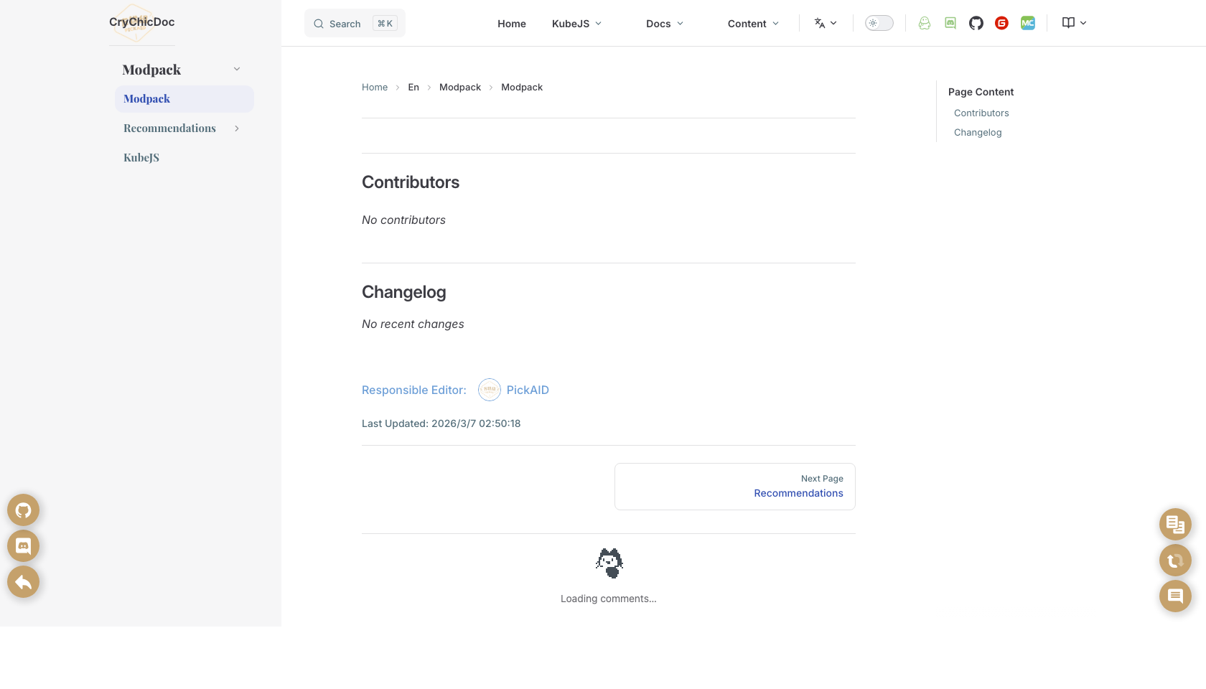This screenshot has width=1206, height=689.
Task: Click the back arrow floating button
Action: pyautogui.click(x=23, y=581)
